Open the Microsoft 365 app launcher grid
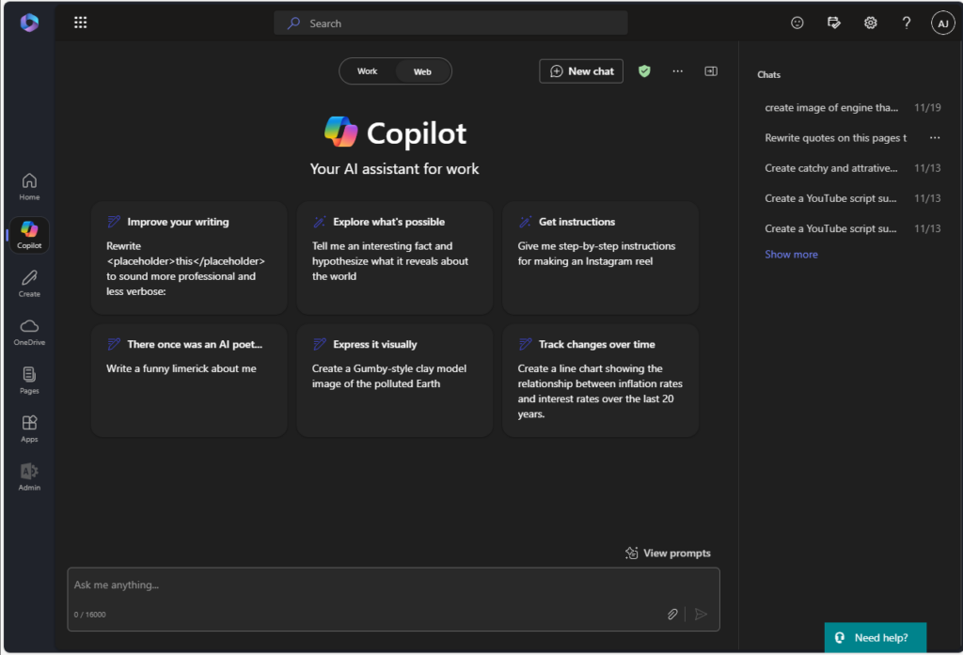The width and height of the screenshot is (963, 655). pos(81,23)
